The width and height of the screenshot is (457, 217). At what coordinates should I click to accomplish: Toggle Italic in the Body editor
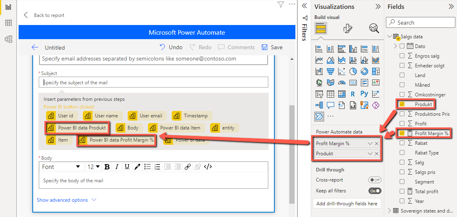point(117,167)
